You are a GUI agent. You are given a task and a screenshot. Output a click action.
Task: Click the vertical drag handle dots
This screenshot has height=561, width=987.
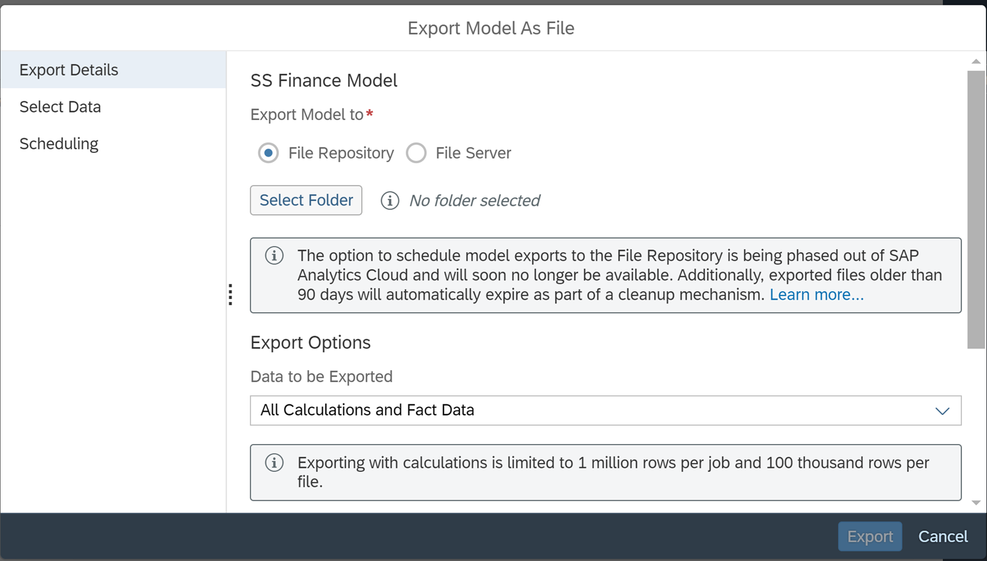(x=230, y=295)
